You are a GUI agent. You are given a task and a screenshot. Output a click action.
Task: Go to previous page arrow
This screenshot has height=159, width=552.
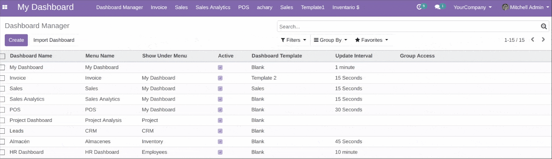coord(533,39)
